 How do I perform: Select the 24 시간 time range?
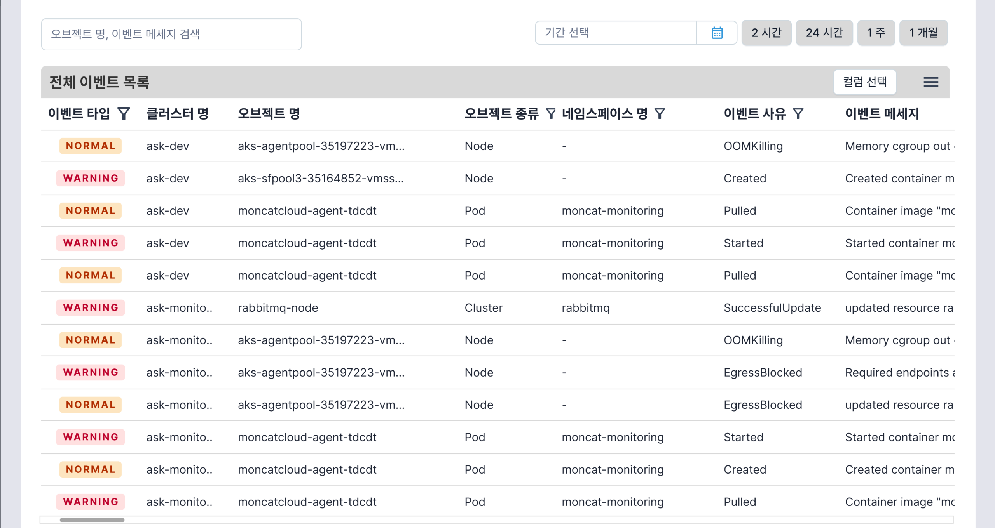coord(824,33)
